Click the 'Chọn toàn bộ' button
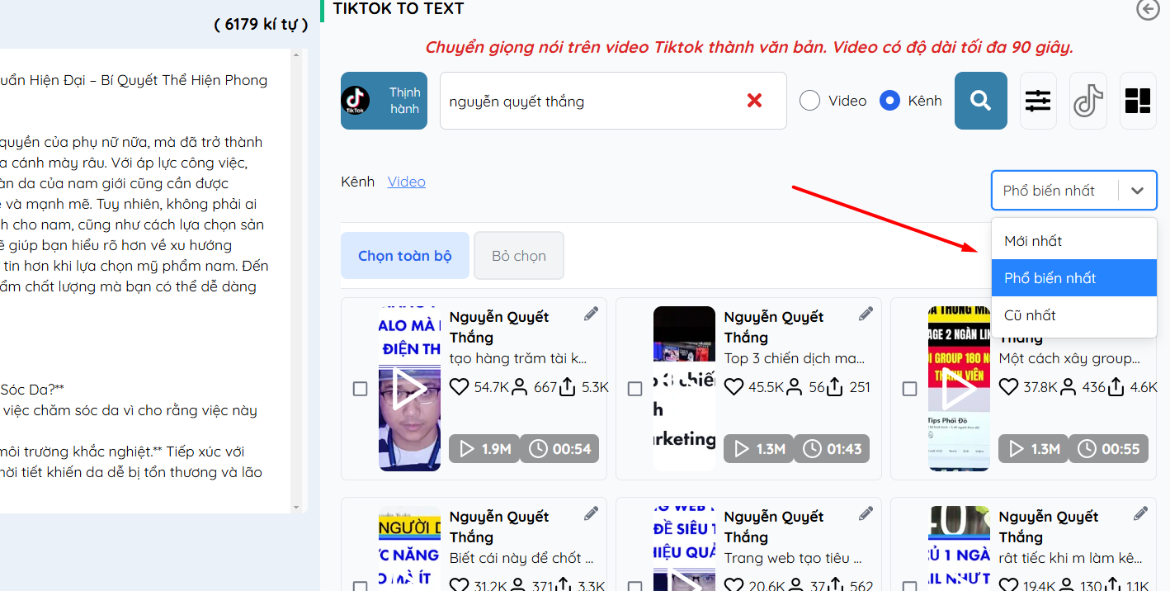 coord(405,256)
